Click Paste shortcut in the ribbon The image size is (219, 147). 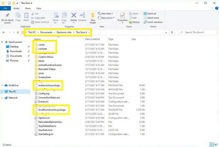point(40,22)
